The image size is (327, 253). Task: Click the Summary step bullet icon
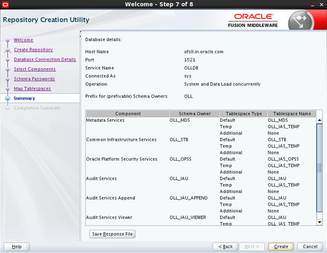[x=8, y=98]
